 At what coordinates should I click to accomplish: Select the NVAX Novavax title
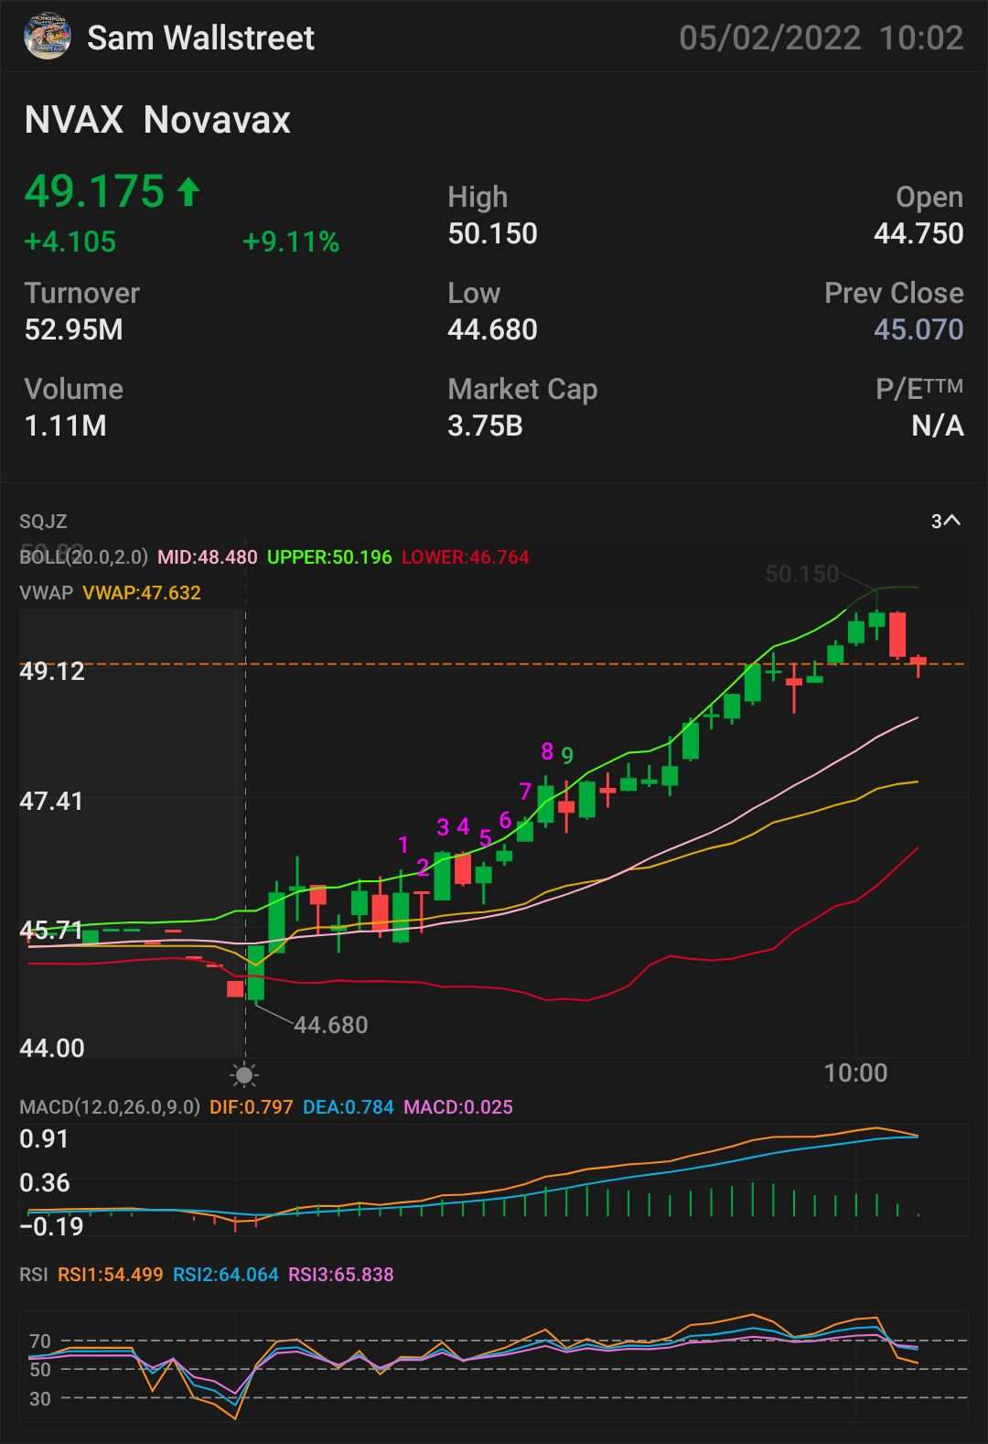coord(157,120)
